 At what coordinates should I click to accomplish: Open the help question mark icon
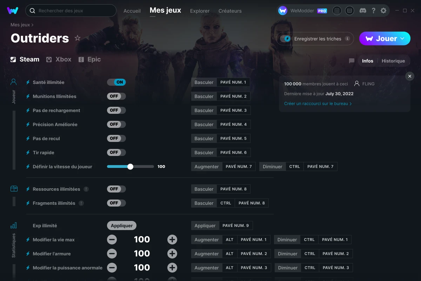click(x=374, y=11)
